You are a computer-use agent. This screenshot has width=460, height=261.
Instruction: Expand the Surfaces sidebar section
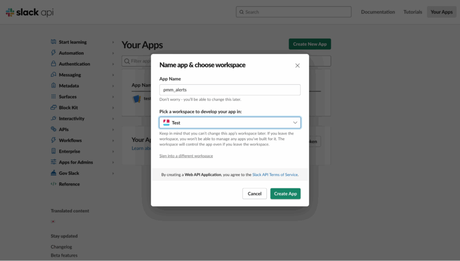(x=113, y=97)
